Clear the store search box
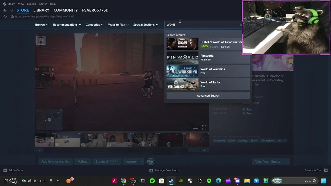The image size is (331, 186). coord(241,25)
